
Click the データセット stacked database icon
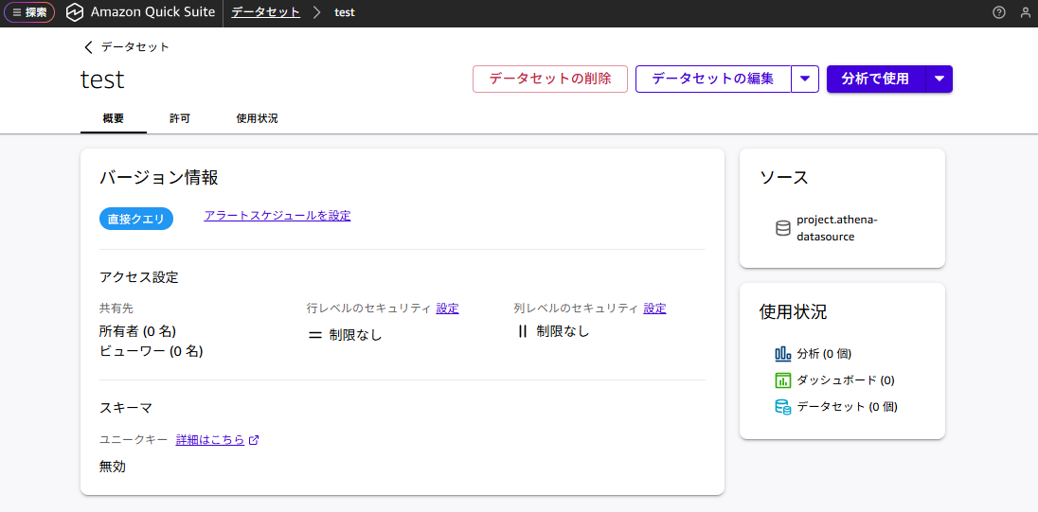point(783,407)
